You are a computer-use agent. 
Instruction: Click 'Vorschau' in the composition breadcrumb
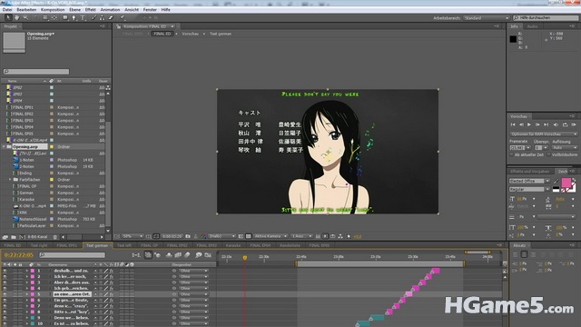pos(190,34)
